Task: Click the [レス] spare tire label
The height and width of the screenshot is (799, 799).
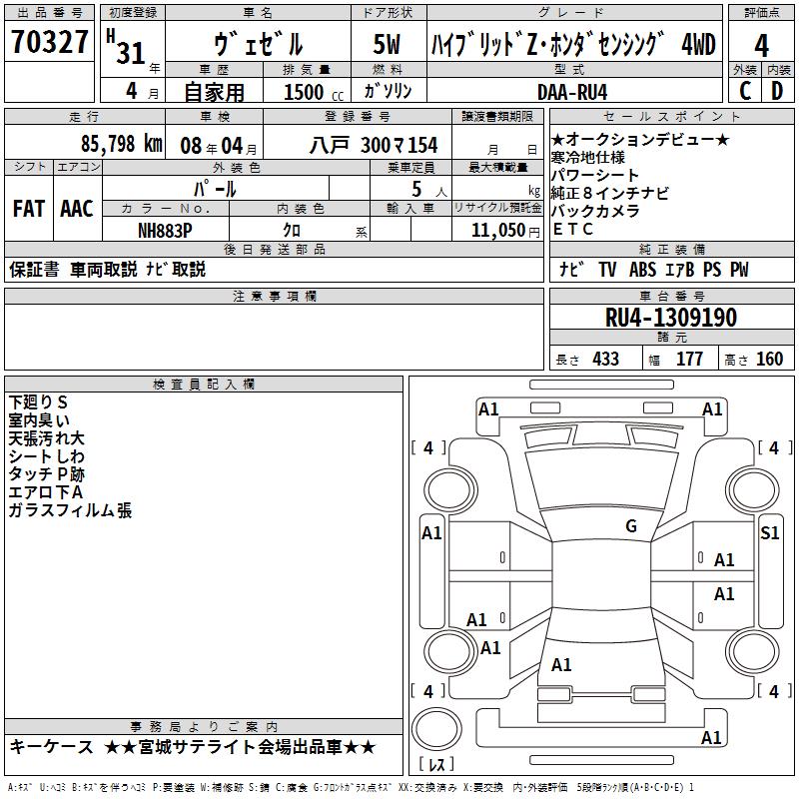Action: tap(436, 764)
